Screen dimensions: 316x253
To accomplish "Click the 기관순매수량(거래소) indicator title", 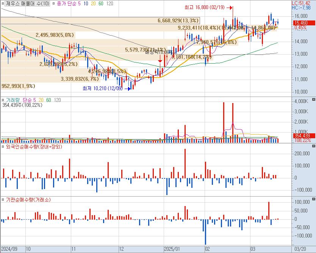I will pos(28,200).
